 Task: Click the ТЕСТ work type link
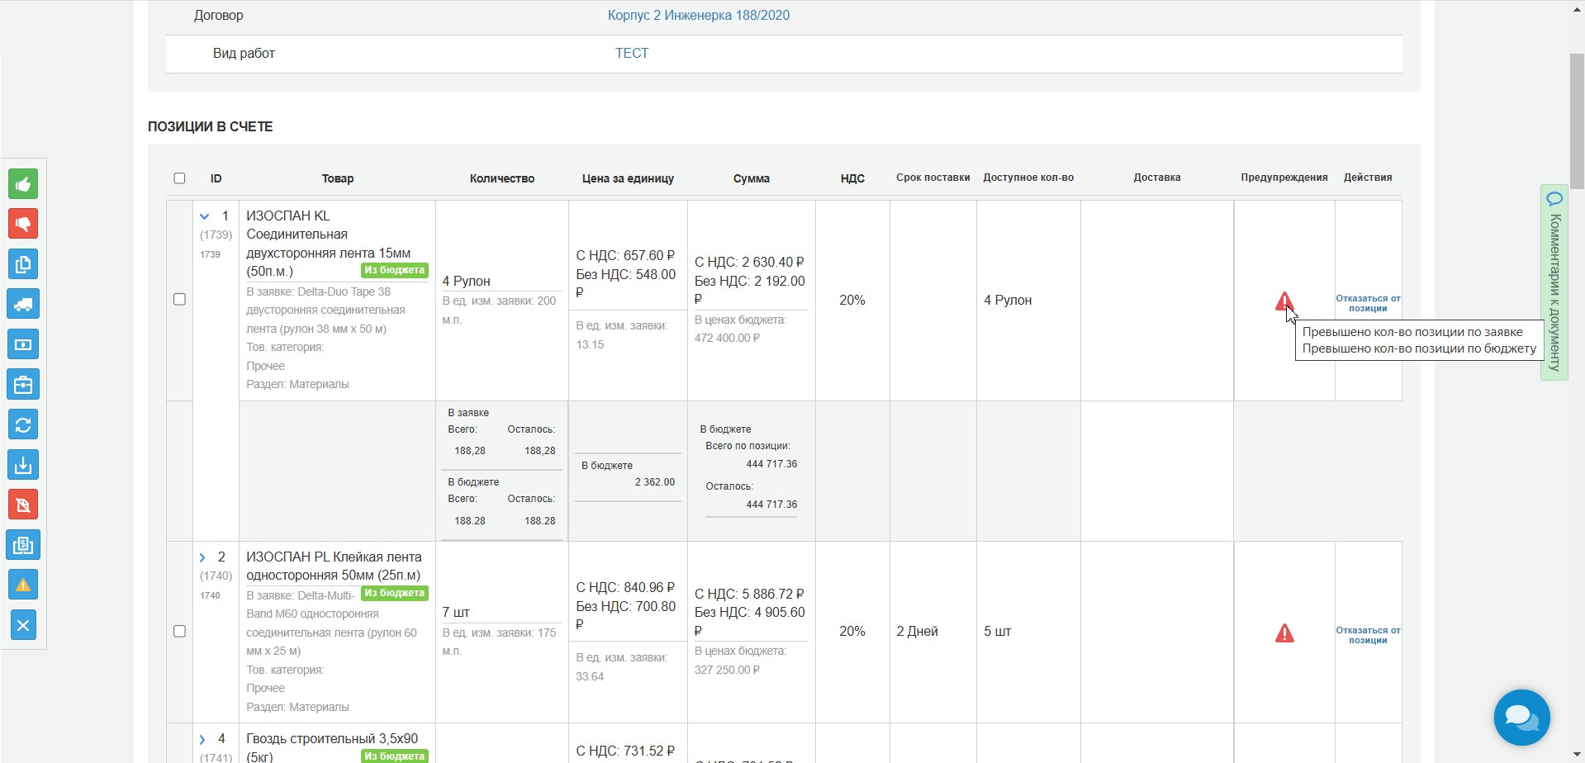click(632, 54)
